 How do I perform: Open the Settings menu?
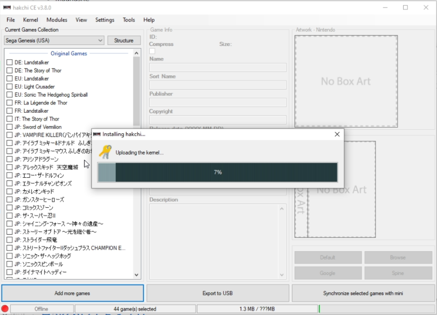(105, 20)
